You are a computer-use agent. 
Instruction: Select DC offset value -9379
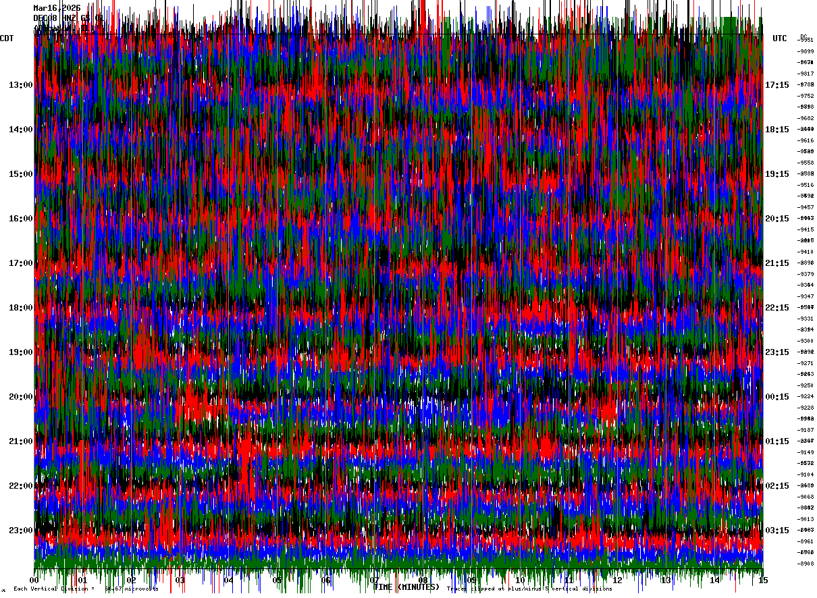807,274
